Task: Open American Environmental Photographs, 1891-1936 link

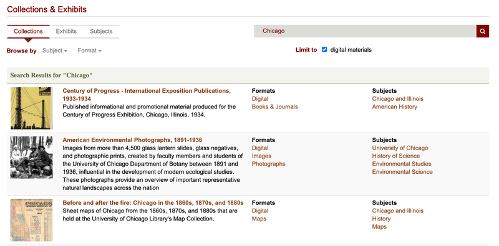Action: click(132, 140)
